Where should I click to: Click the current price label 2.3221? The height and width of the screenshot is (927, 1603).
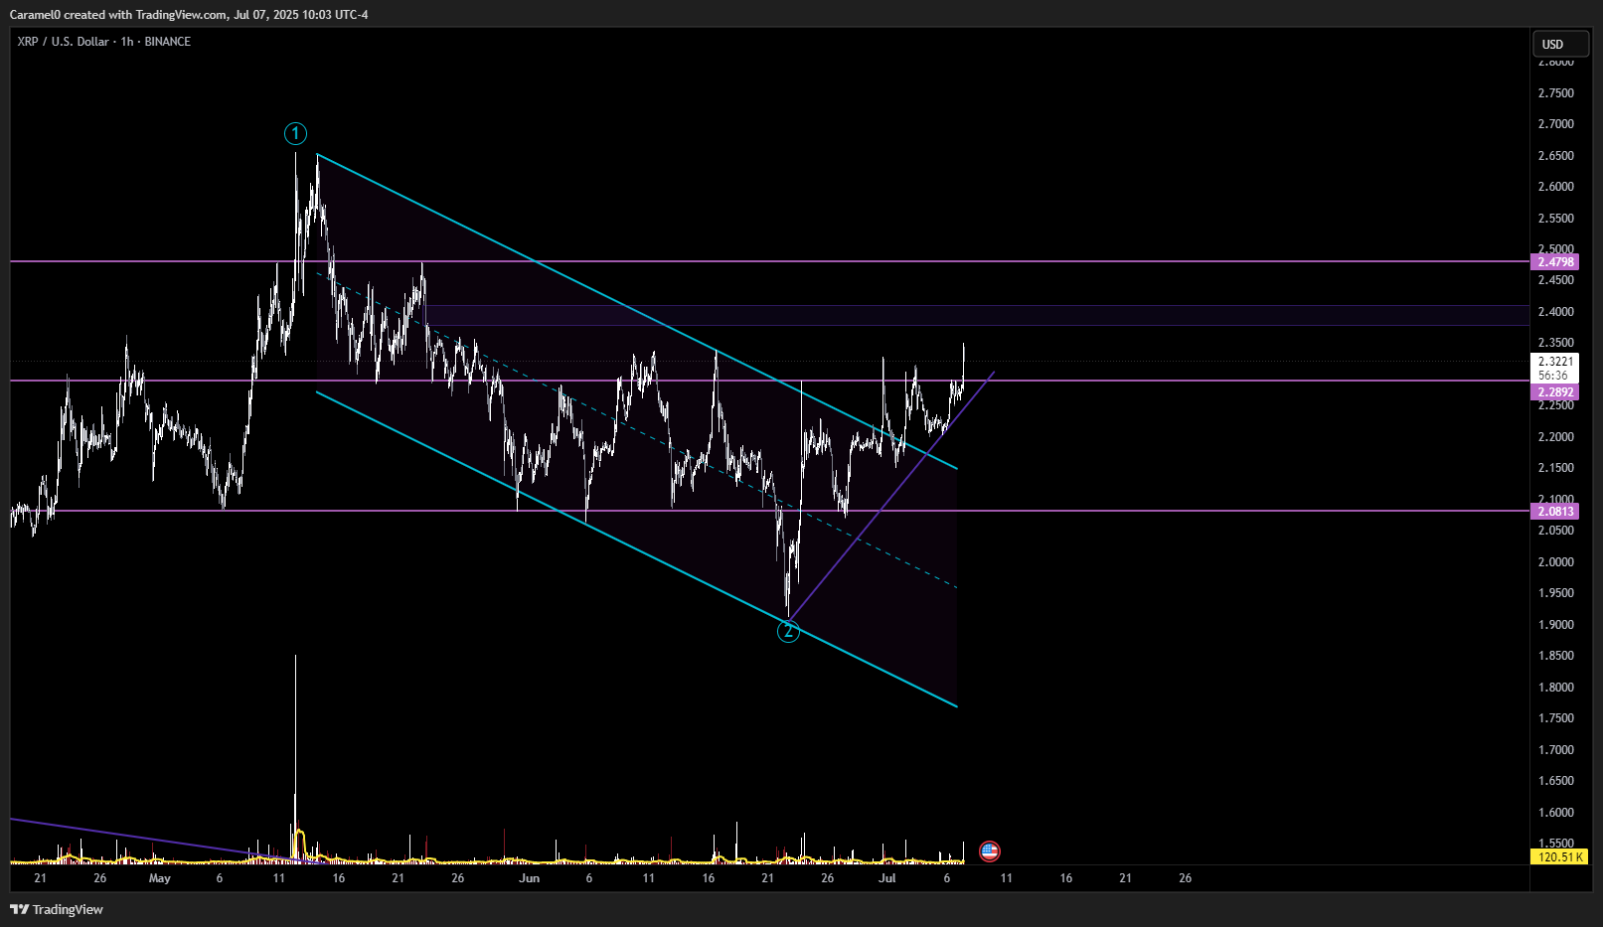tap(1555, 362)
